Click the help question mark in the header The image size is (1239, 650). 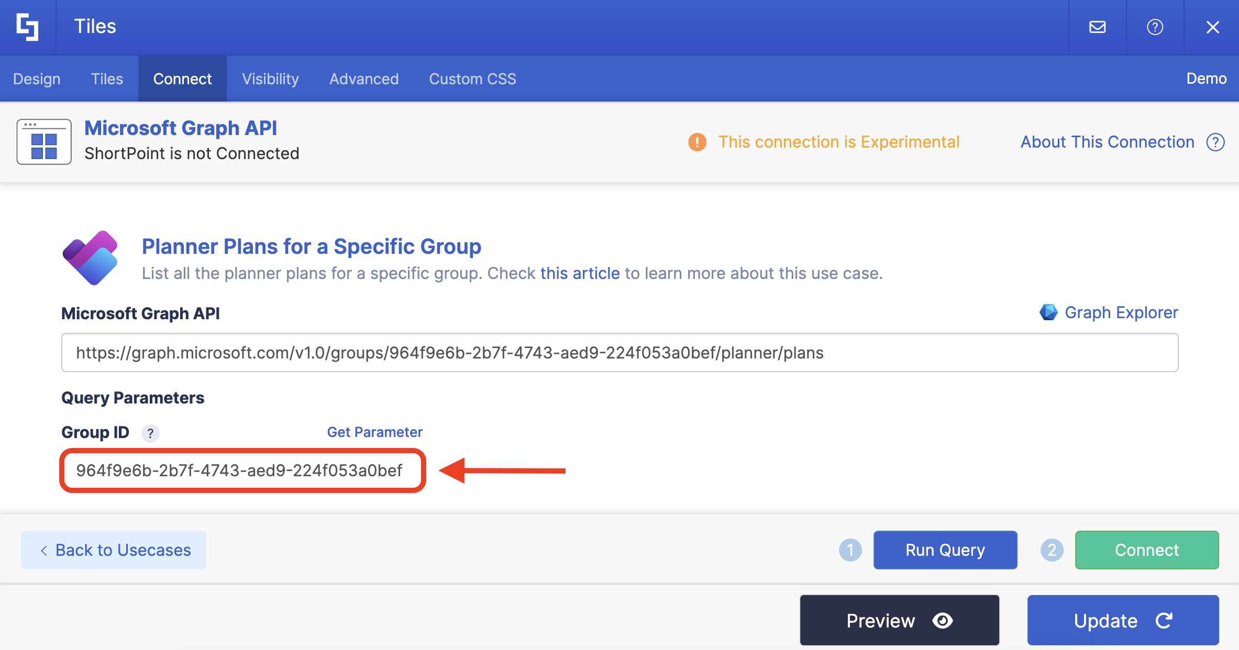pos(1155,27)
